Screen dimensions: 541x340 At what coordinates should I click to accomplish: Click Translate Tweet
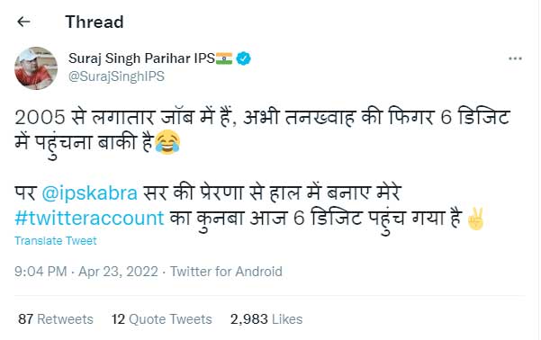click(x=56, y=240)
